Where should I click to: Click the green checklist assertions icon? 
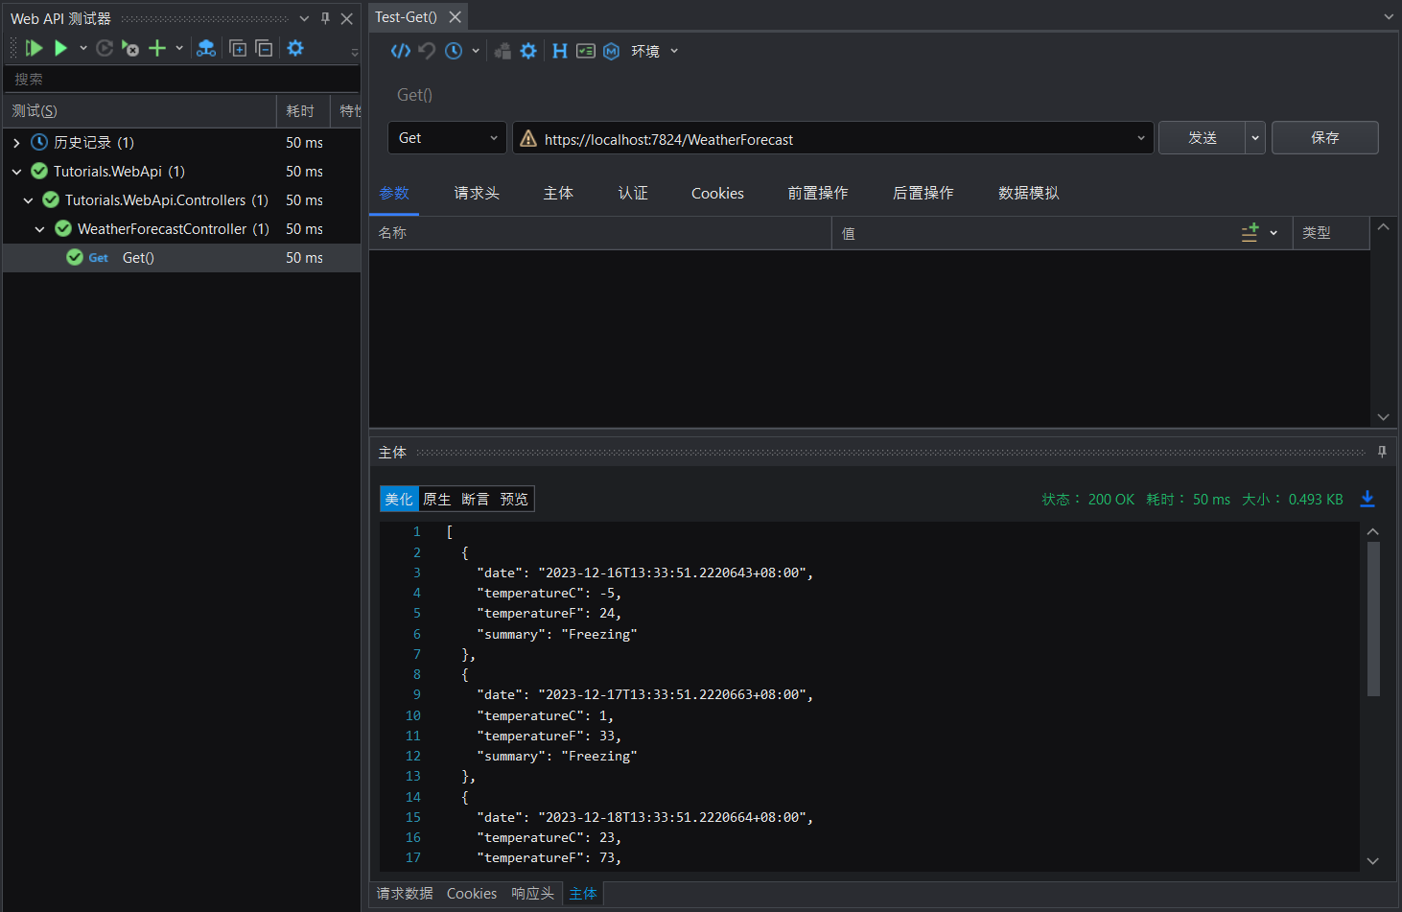click(x=586, y=51)
